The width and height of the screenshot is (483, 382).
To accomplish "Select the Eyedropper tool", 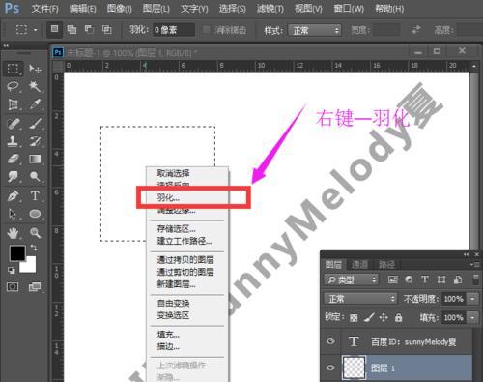I will [35, 104].
